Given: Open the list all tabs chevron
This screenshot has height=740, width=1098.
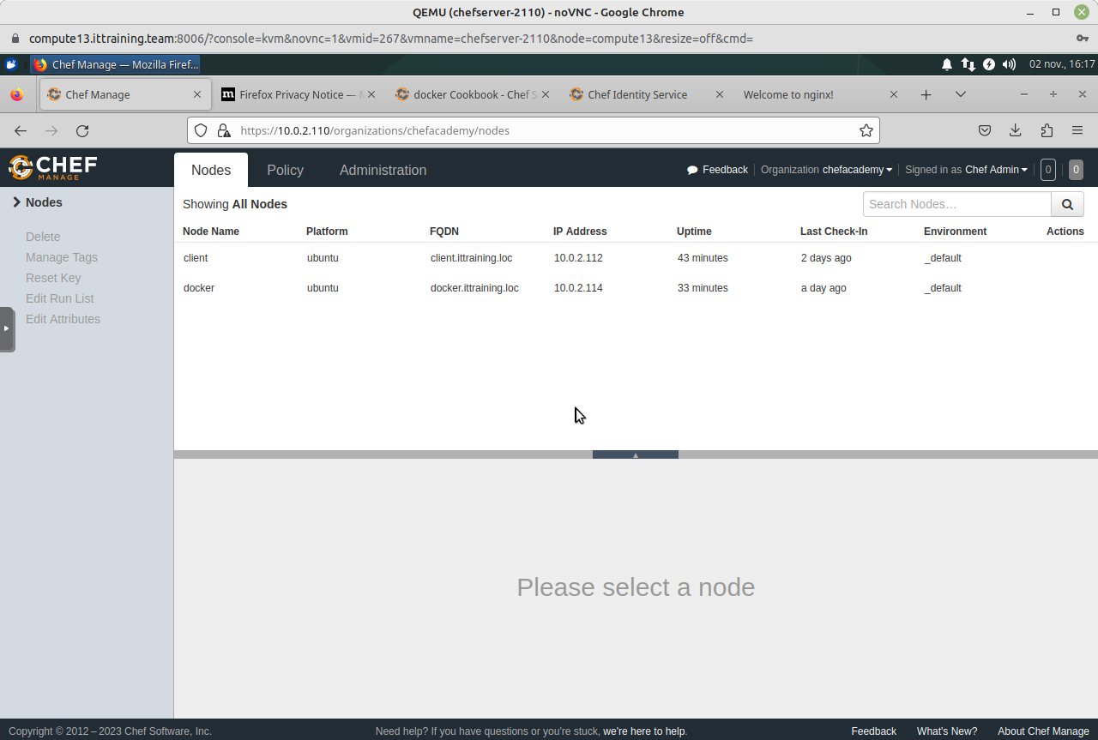Looking at the screenshot, I should pos(960,94).
